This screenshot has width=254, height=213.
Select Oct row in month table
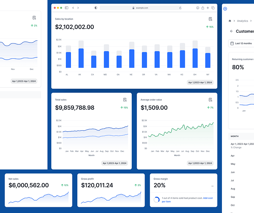tap(233, 205)
